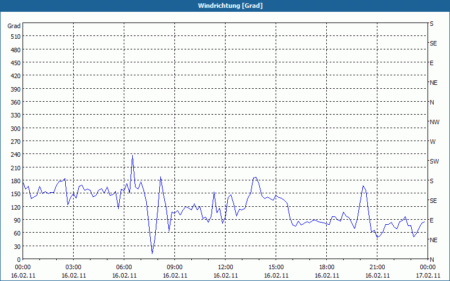Click the 17.02.11 date label
The image size is (450, 281).
(x=427, y=275)
